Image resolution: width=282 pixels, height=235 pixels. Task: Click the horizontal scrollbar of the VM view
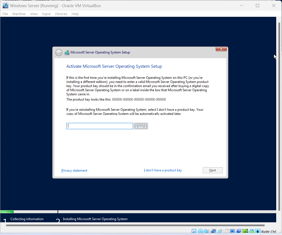pyautogui.click(x=135, y=225)
